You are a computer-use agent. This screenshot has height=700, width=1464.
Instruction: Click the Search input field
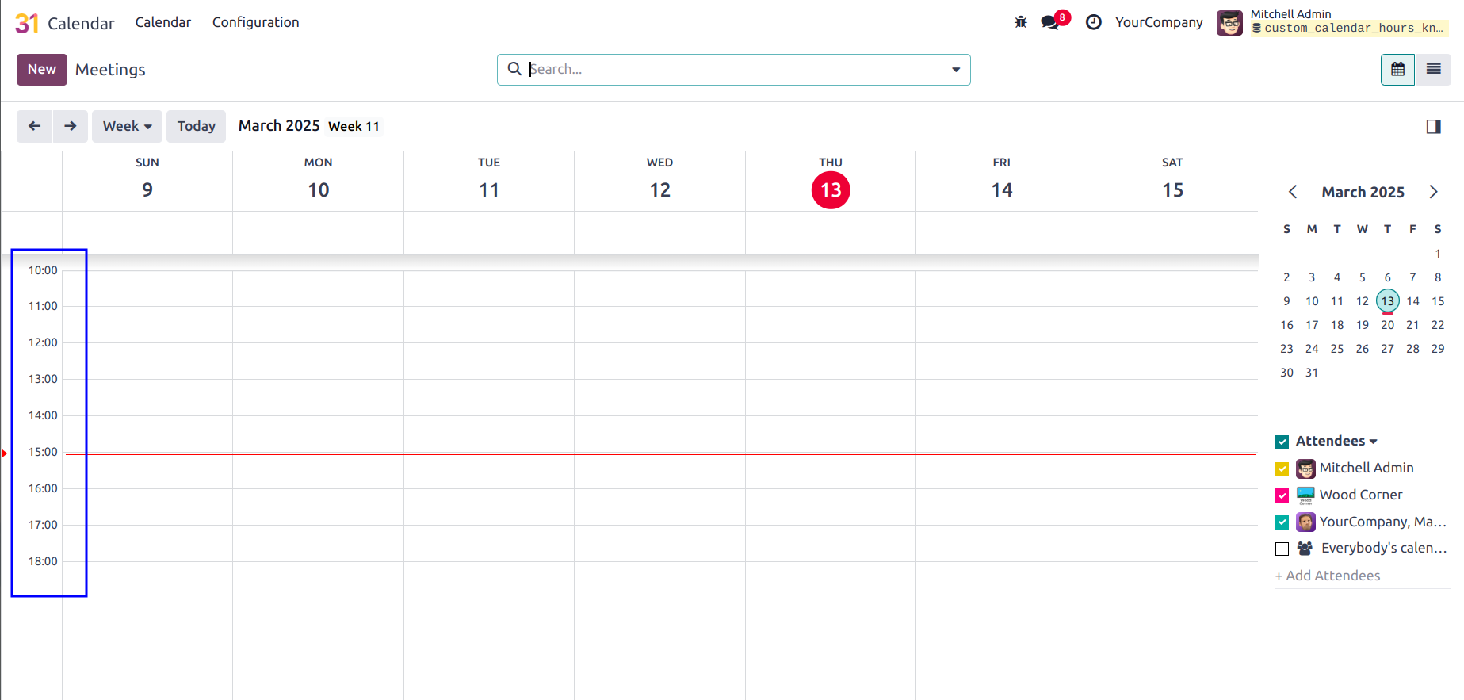(733, 70)
